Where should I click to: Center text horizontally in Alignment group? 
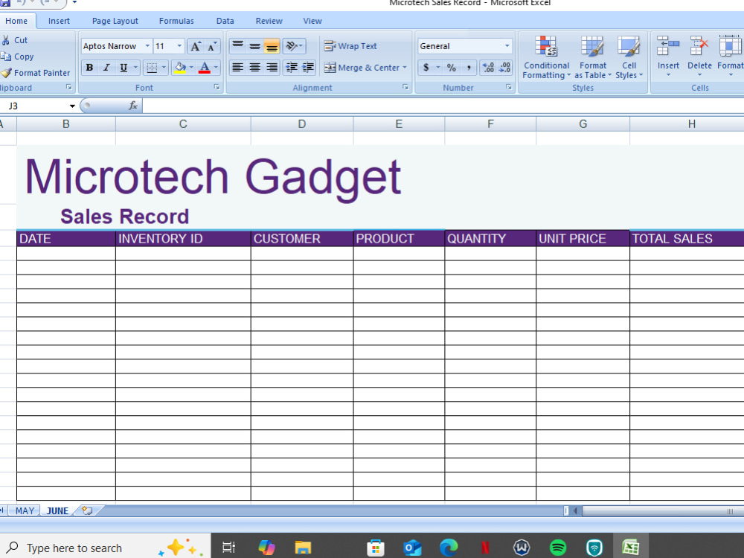click(x=254, y=68)
